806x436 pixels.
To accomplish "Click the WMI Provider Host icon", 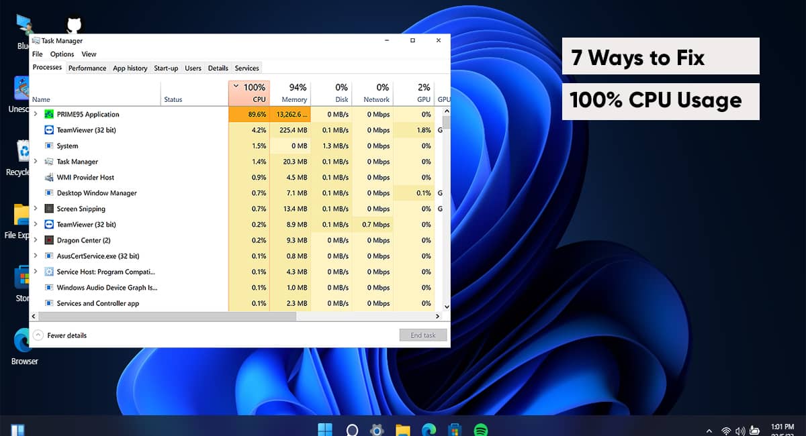I will [x=49, y=177].
